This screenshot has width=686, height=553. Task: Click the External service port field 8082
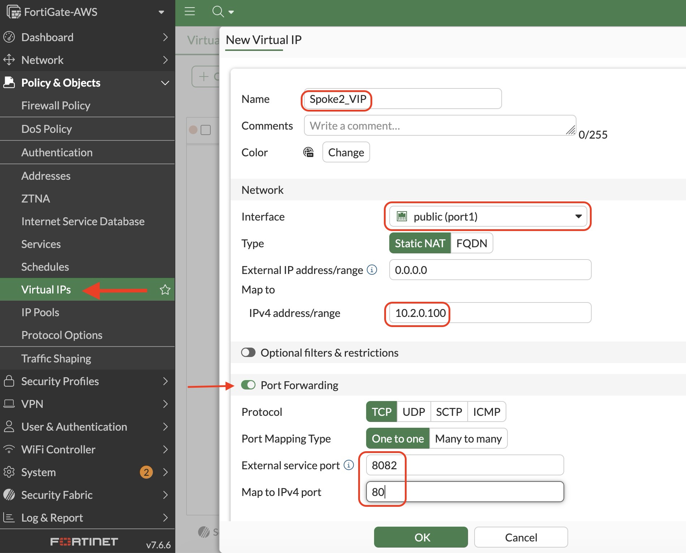465,465
